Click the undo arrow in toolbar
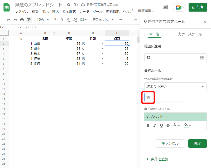This screenshot has width=211, height=168. [9, 20]
